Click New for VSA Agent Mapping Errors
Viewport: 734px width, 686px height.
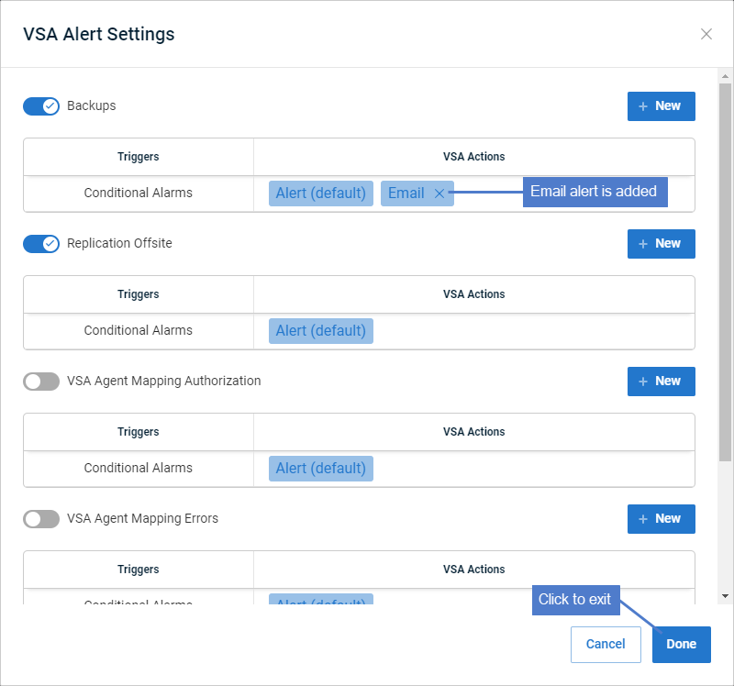coord(661,519)
